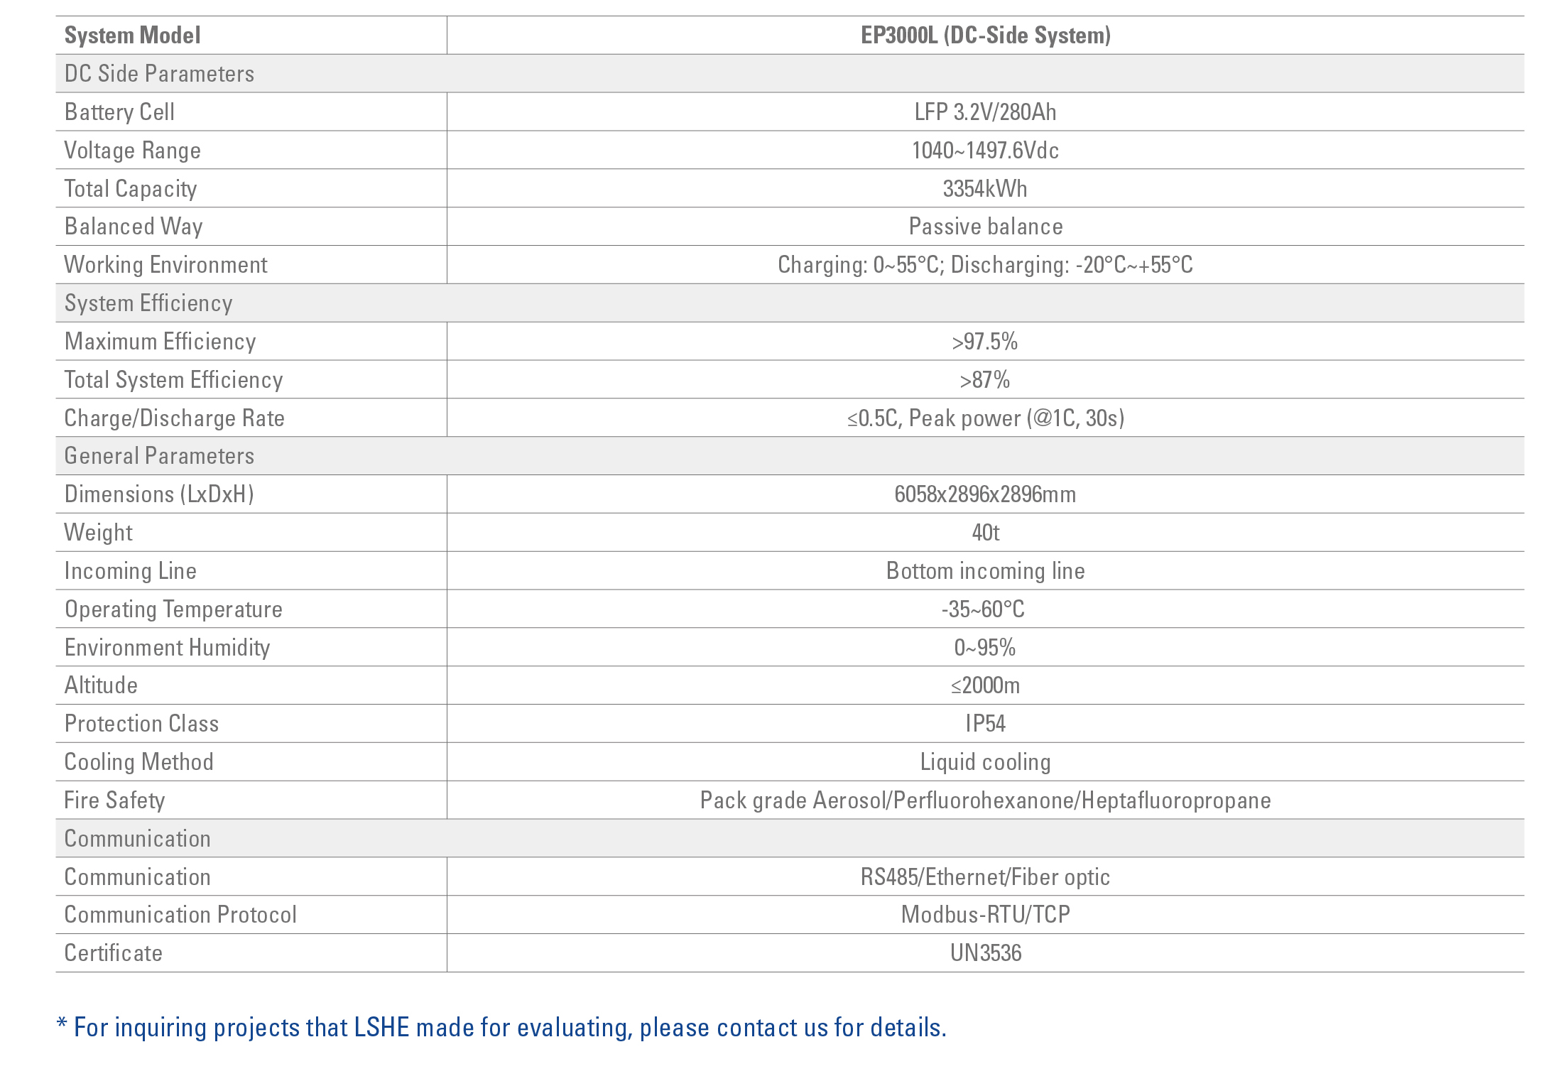Screen dimensions: 1566x1091
Task: Click the LSHE contact us footnote
Action: click(x=501, y=1028)
